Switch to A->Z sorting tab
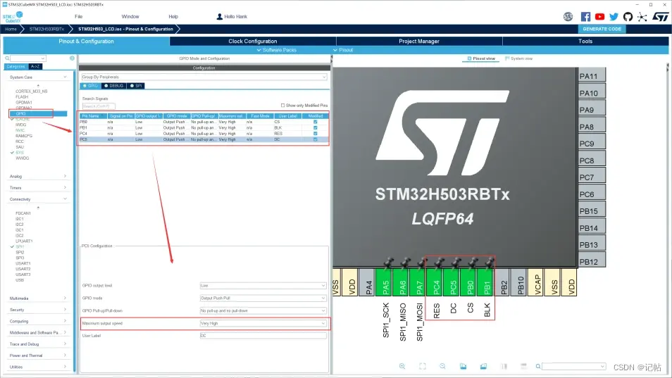 [35, 66]
